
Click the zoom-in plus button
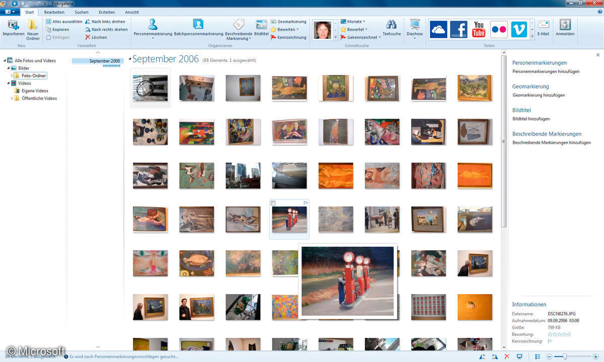[x=596, y=356]
